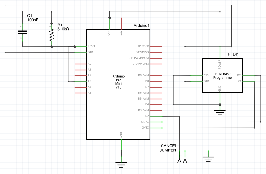Click the Arduino Pro Mini v13 body text

pyautogui.click(x=119, y=82)
